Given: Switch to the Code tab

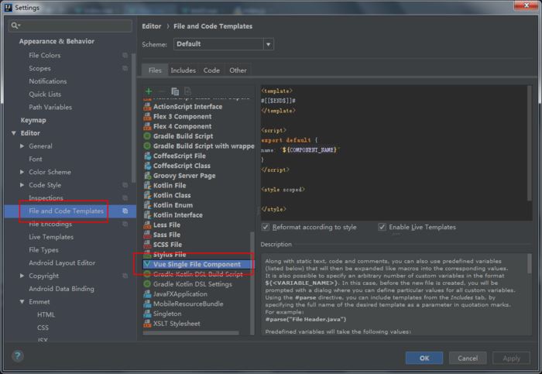Looking at the screenshot, I should pyautogui.click(x=211, y=70).
